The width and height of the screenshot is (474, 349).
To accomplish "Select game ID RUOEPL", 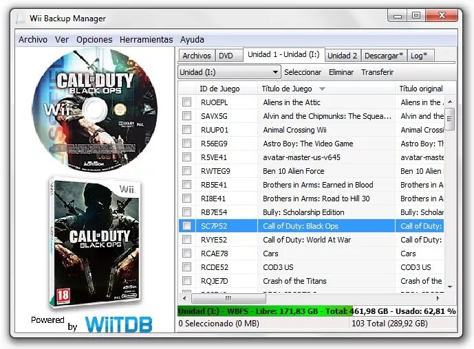I will 215,102.
